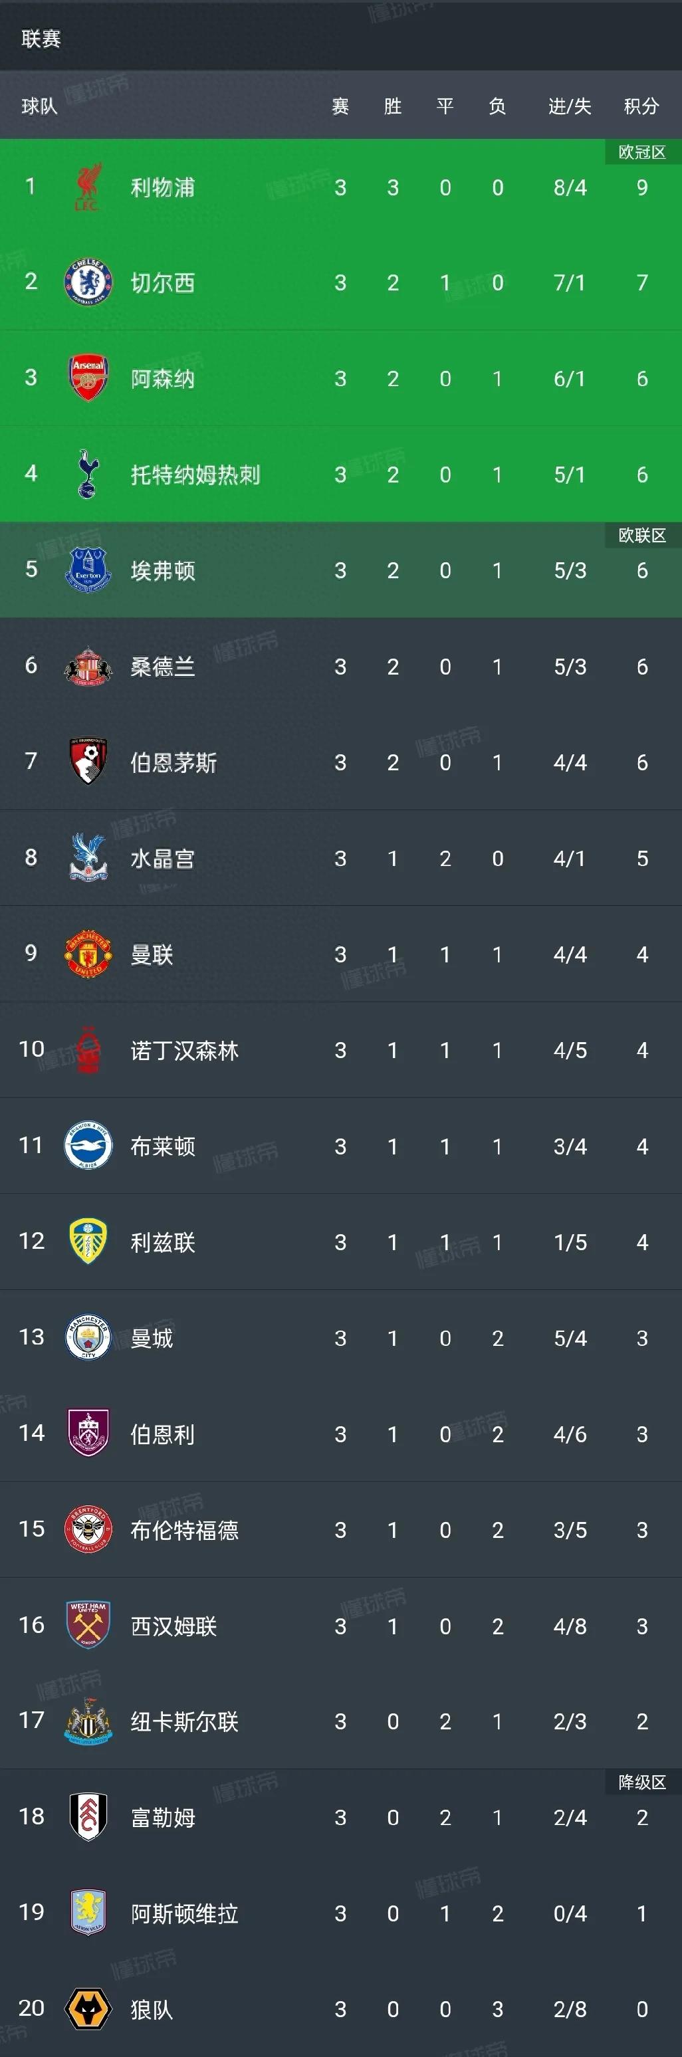Select the Newcastle United crest
682x2057 pixels.
coord(88,1721)
